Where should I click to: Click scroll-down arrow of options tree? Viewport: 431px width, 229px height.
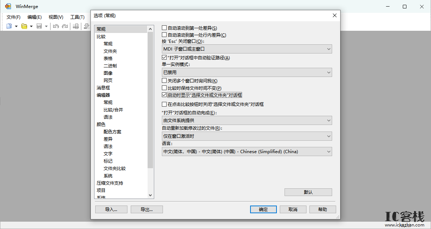[x=151, y=195]
